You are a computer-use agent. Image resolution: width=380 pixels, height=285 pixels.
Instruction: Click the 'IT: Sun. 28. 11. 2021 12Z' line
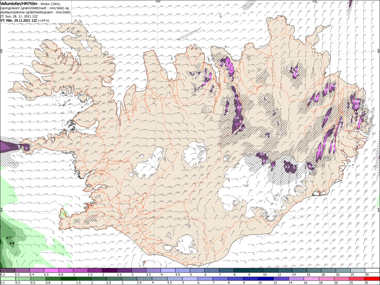coord(19,16)
